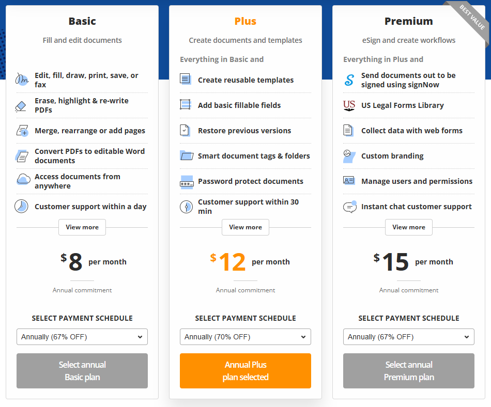
Task: Select the annual Basic plan button
Action: [82, 371]
